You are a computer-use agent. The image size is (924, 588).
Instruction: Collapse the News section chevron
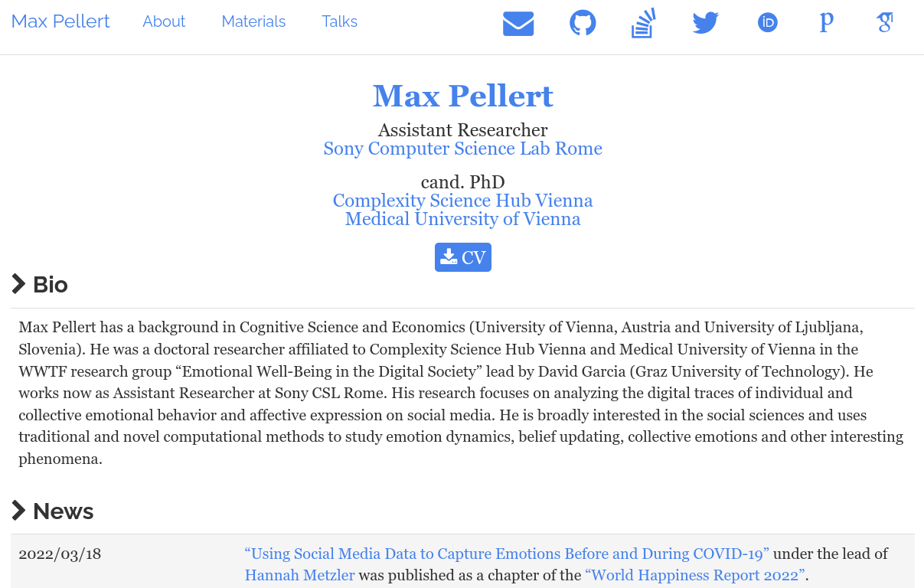point(19,511)
